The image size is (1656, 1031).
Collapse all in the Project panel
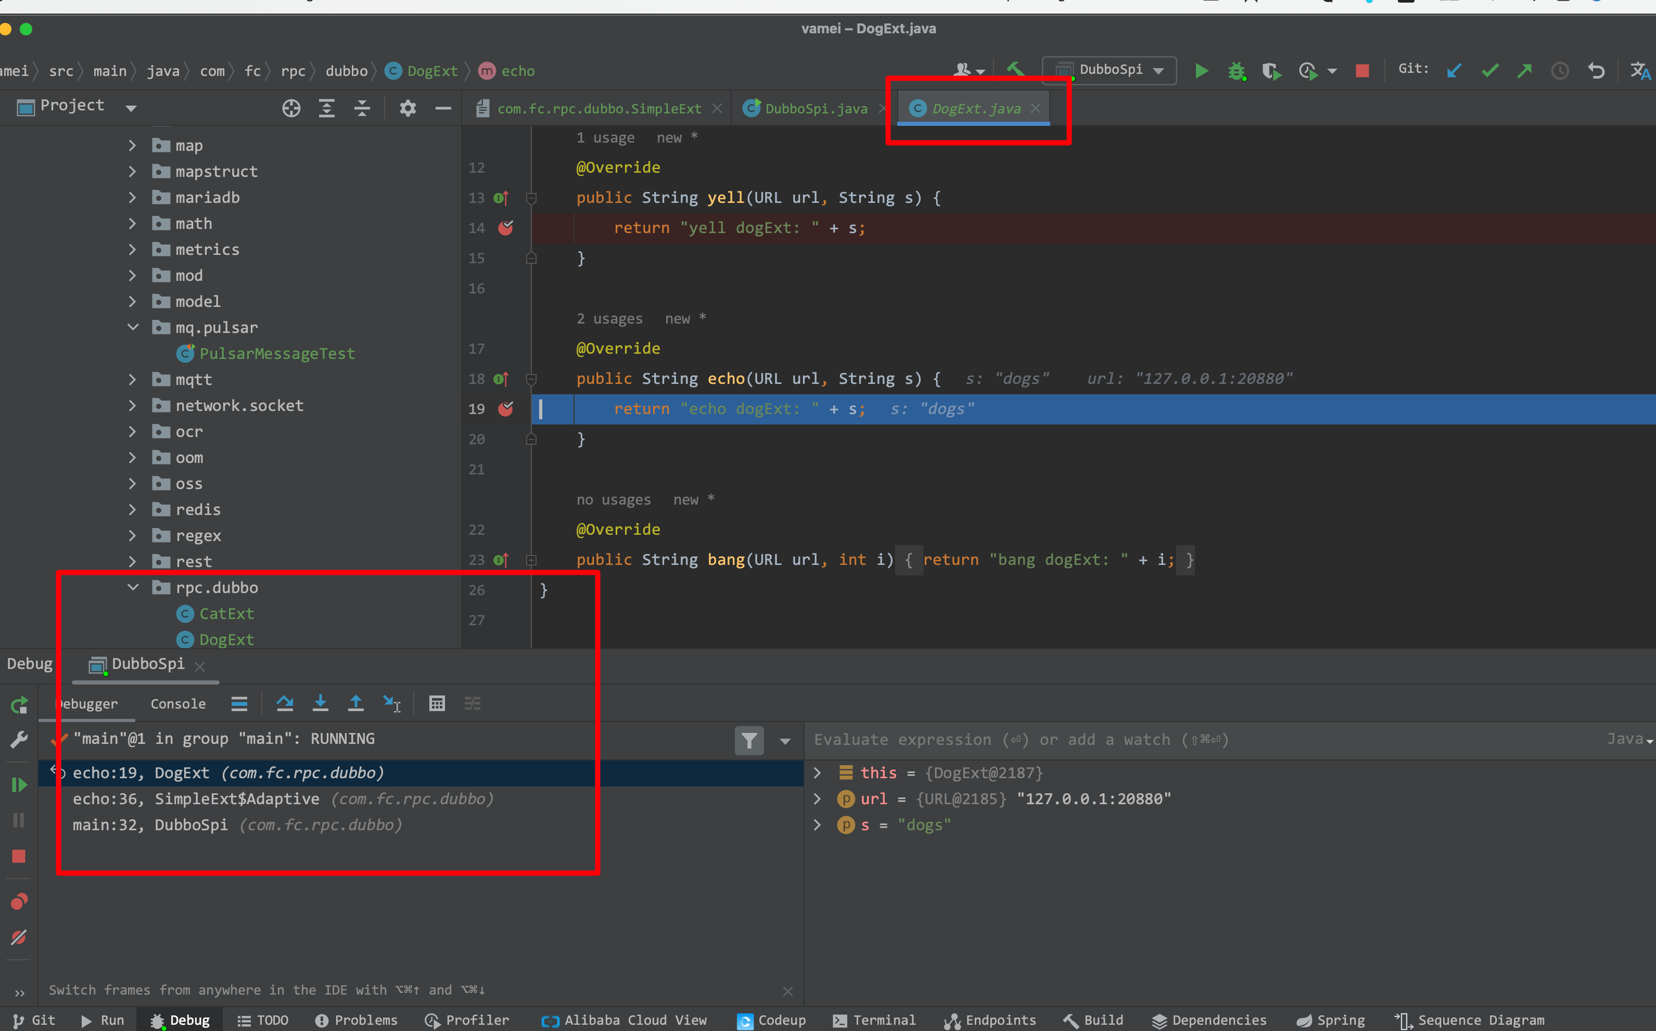tap(362, 108)
